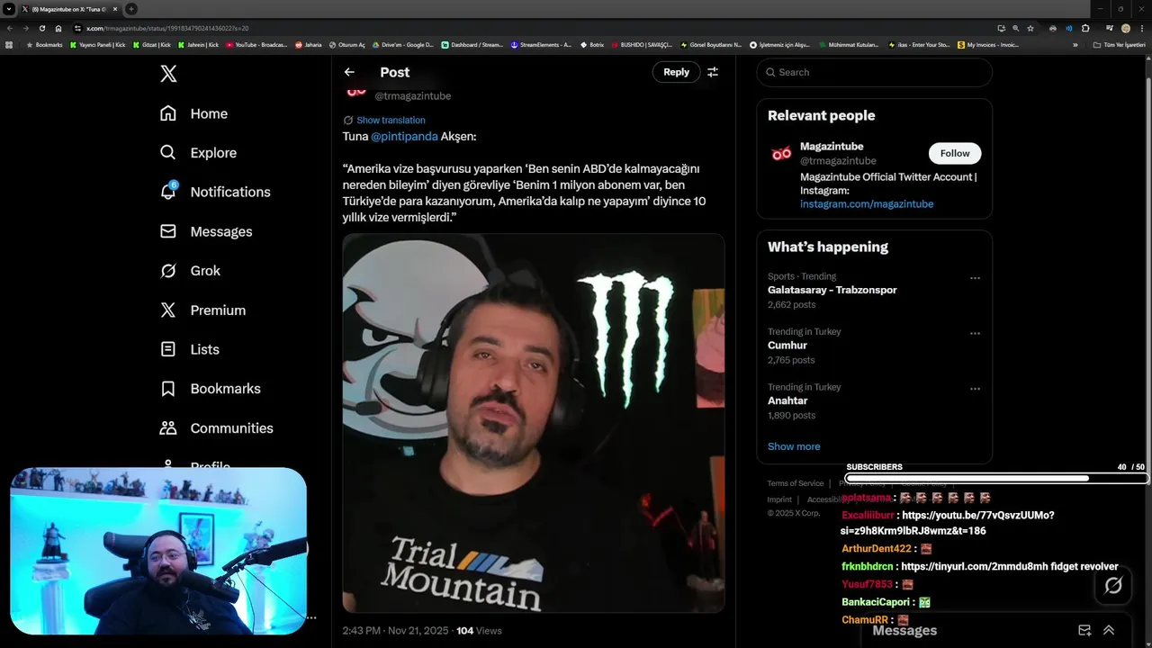1152x648 pixels.
Task: Open the Bookmarks folder in bookmarks bar
Action: pos(44,44)
